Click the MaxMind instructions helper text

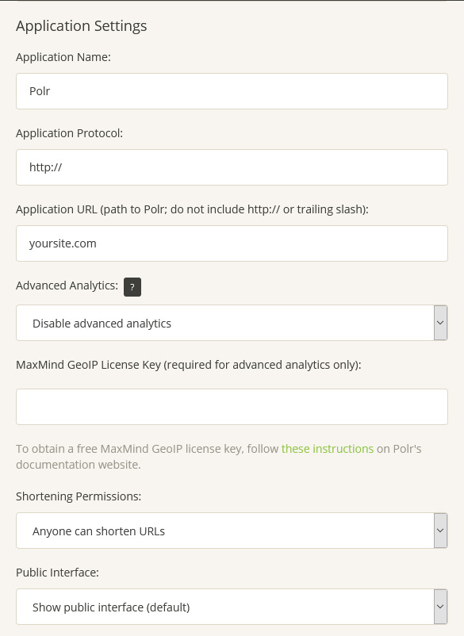coord(218,456)
